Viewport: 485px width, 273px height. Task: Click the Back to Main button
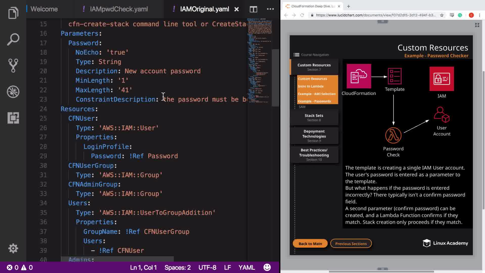coord(310,244)
